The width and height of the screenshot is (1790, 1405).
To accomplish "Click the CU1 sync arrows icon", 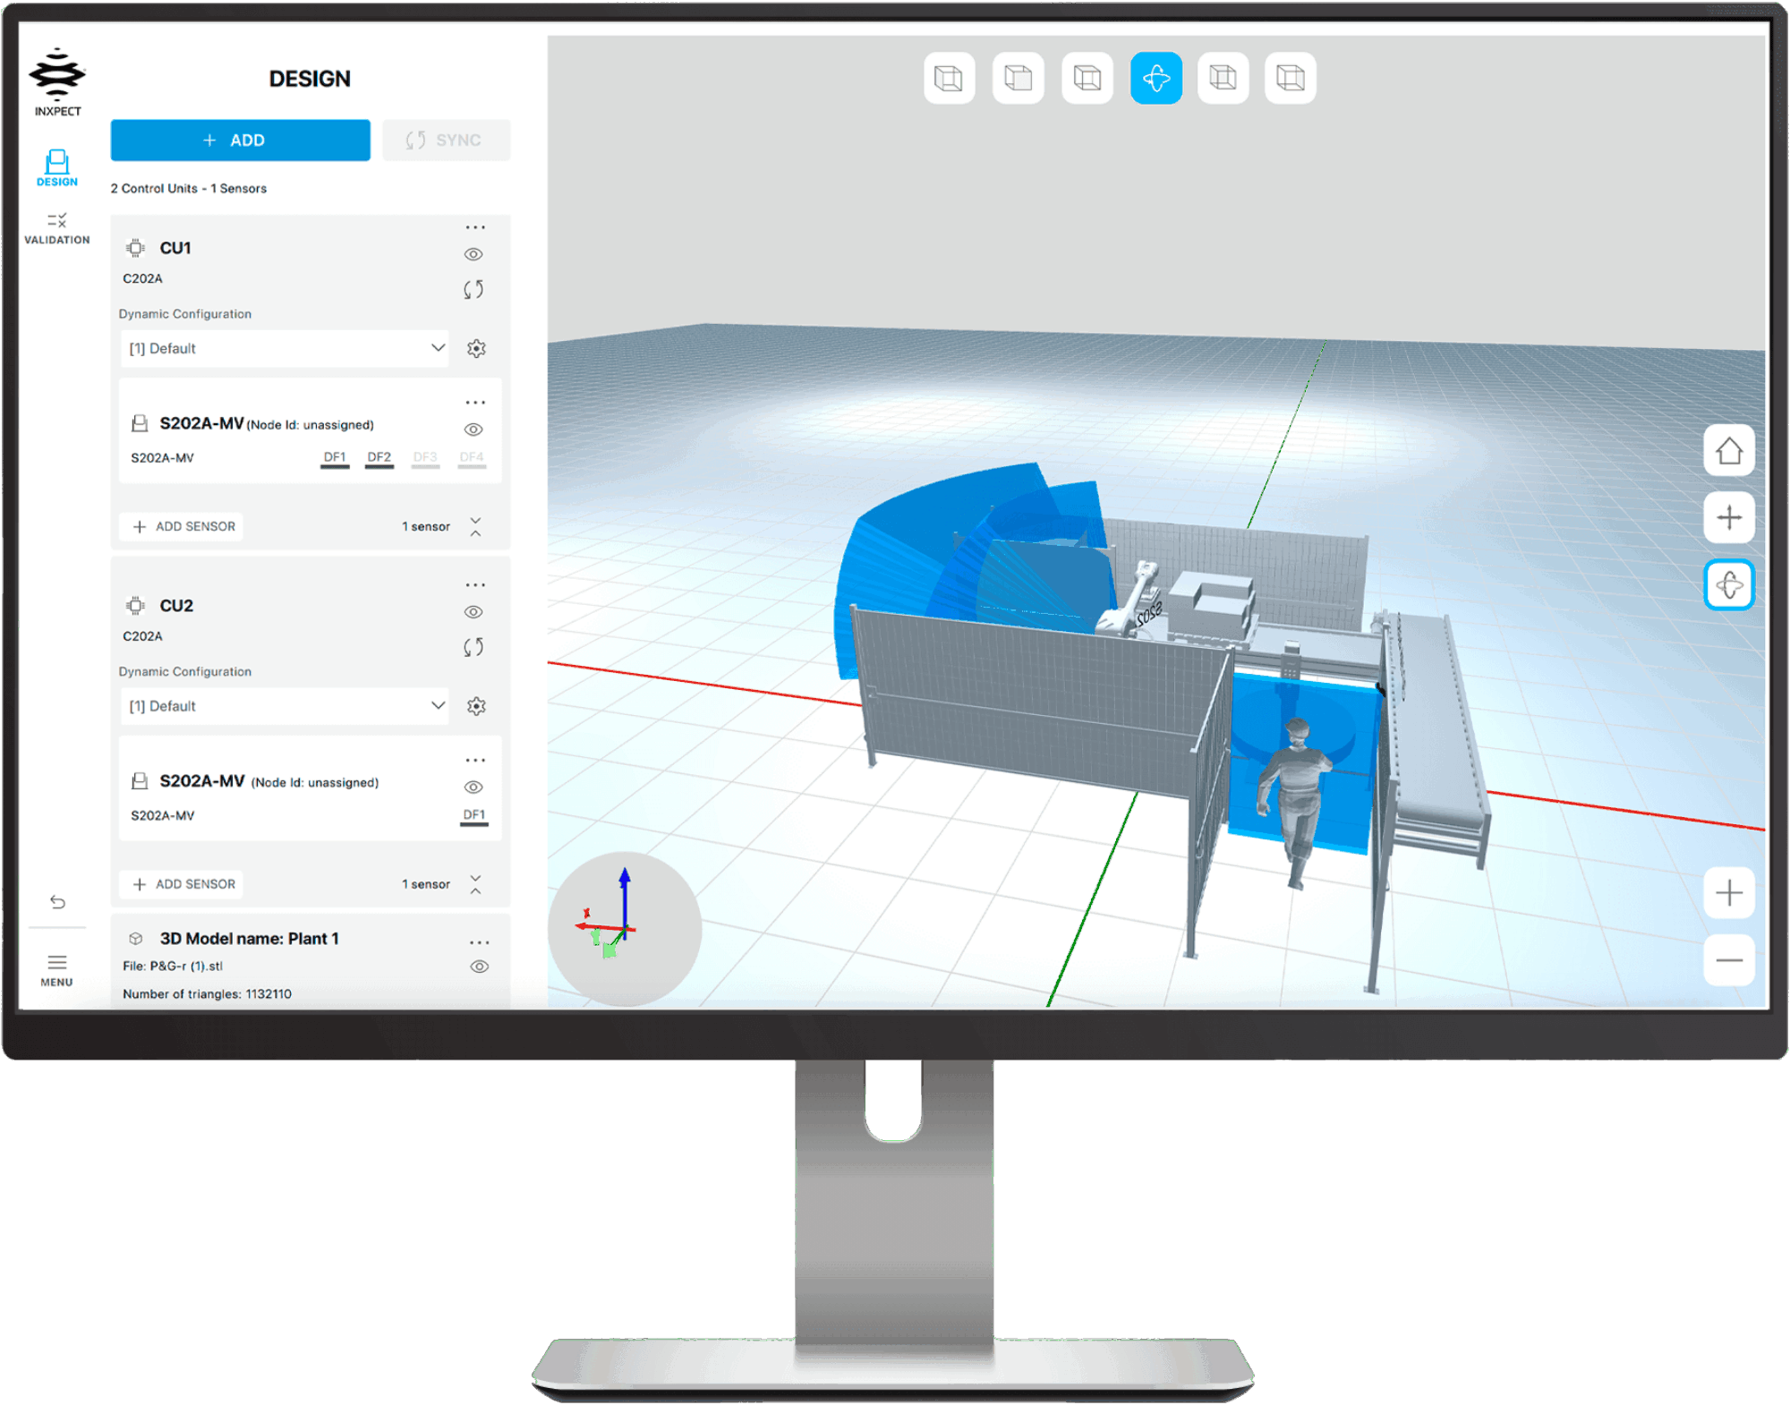I will [473, 289].
